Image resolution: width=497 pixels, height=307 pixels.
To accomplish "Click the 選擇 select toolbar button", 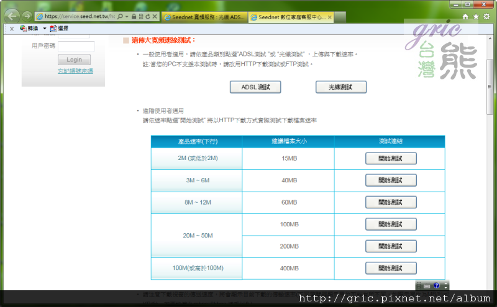I will click(x=59, y=29).
